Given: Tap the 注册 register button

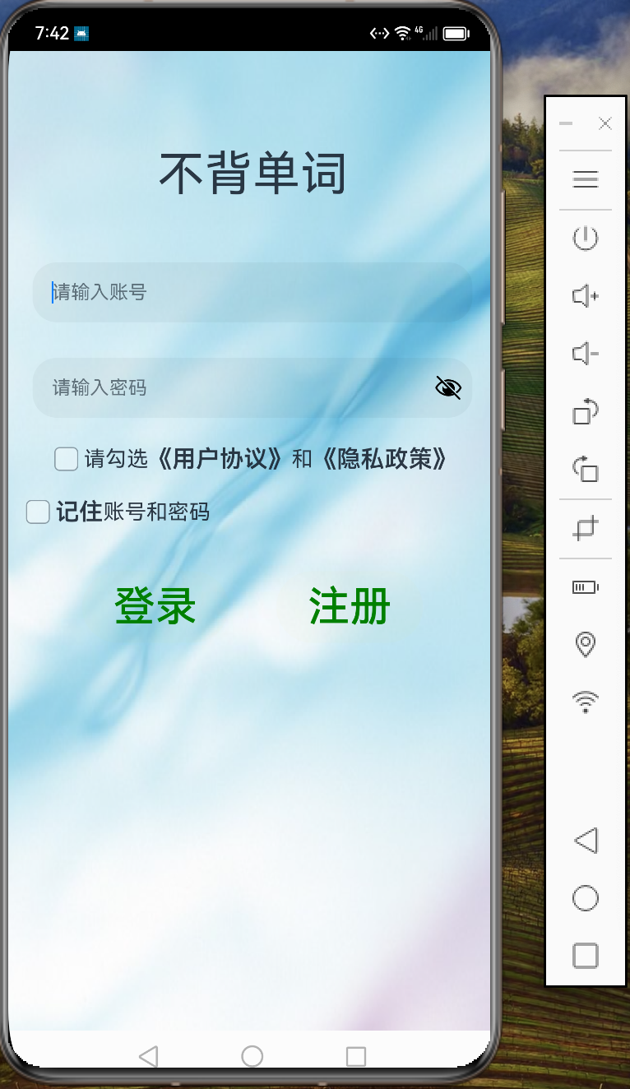Looking at the screenshot, I should pos(350,606).
